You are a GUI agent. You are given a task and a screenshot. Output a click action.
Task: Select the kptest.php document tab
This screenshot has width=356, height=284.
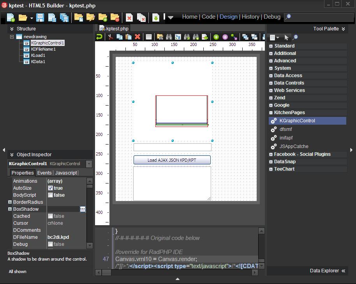[x=115, y=28]
